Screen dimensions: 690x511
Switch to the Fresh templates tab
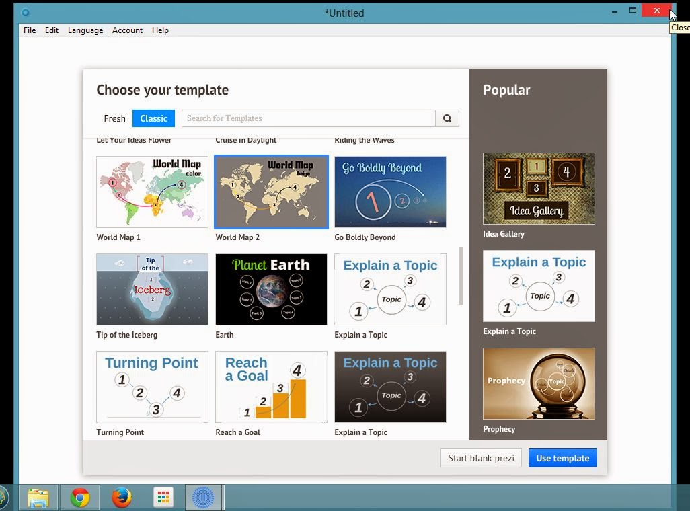point(114,118)
